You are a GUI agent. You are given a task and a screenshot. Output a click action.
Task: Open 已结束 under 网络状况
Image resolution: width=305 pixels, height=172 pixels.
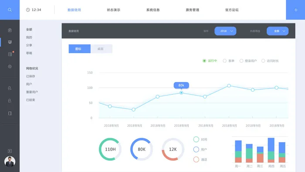(x=30, y=100)
